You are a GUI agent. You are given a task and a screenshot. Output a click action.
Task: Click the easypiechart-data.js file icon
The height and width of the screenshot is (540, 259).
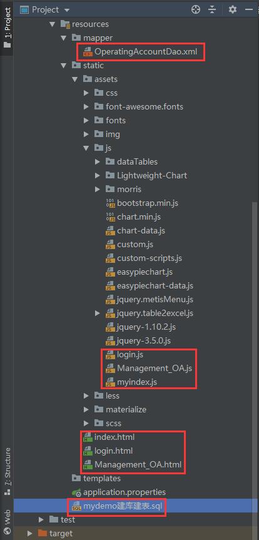(110, 286)
